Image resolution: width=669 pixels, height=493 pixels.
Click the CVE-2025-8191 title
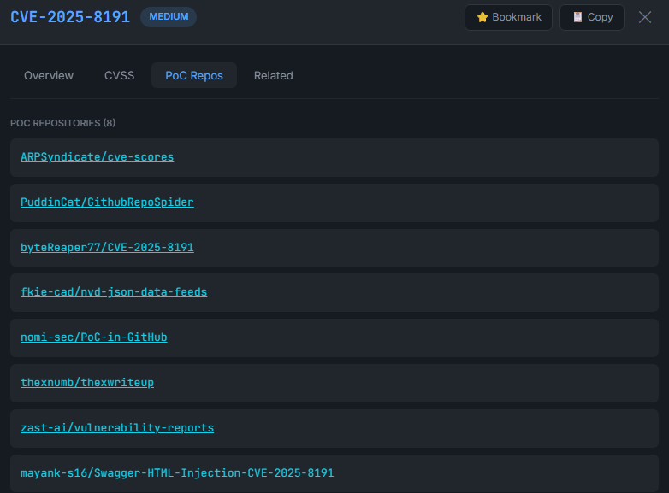pyautogui.click(x=70, y=17)
